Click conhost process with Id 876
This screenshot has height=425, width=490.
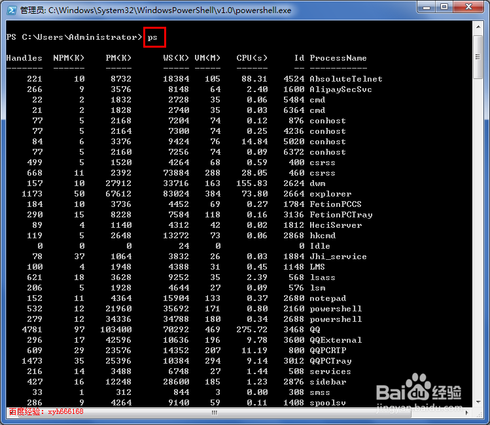point(328,121)
